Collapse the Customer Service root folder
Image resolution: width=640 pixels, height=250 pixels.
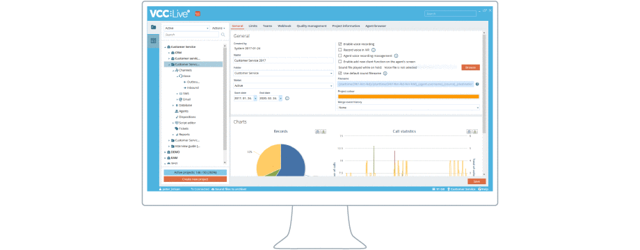coord(165,47)
